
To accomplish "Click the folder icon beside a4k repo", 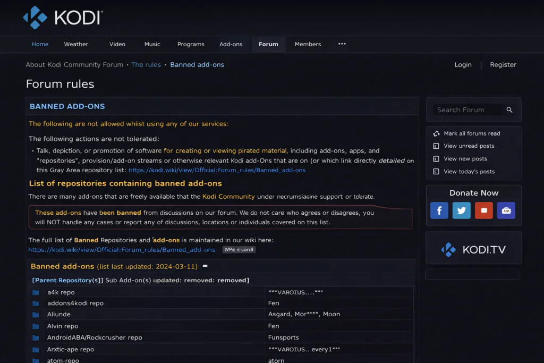I will (36, 292).
